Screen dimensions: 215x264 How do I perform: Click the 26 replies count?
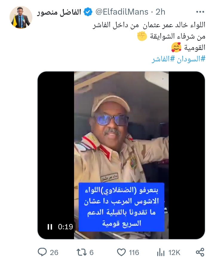click(54, 253)
